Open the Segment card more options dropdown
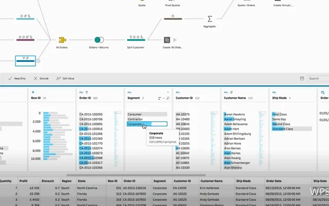 click(x=168, y=92)
